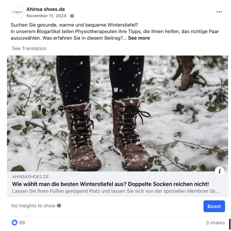This screenshot has height=231, width=231.
Task: Click post caption starting Suchen Sie gesunde
Action: click(x=74, y=25)
